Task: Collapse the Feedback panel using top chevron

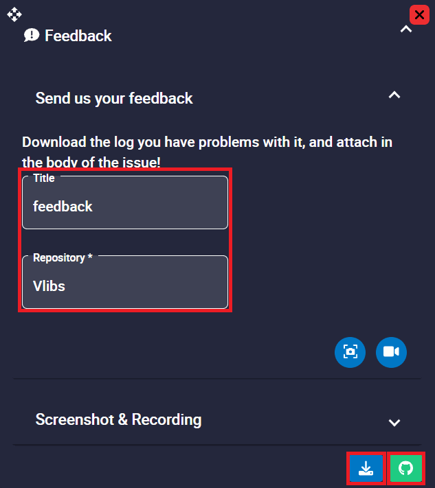Action: point(406,30)
